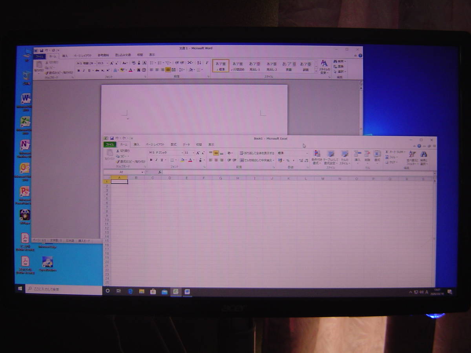
Task: Switch to the データ tab in Excel
Action: coord(186,145)
